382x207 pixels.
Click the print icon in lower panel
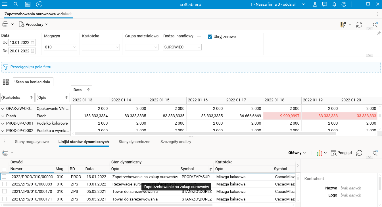(x=5, y=153)
